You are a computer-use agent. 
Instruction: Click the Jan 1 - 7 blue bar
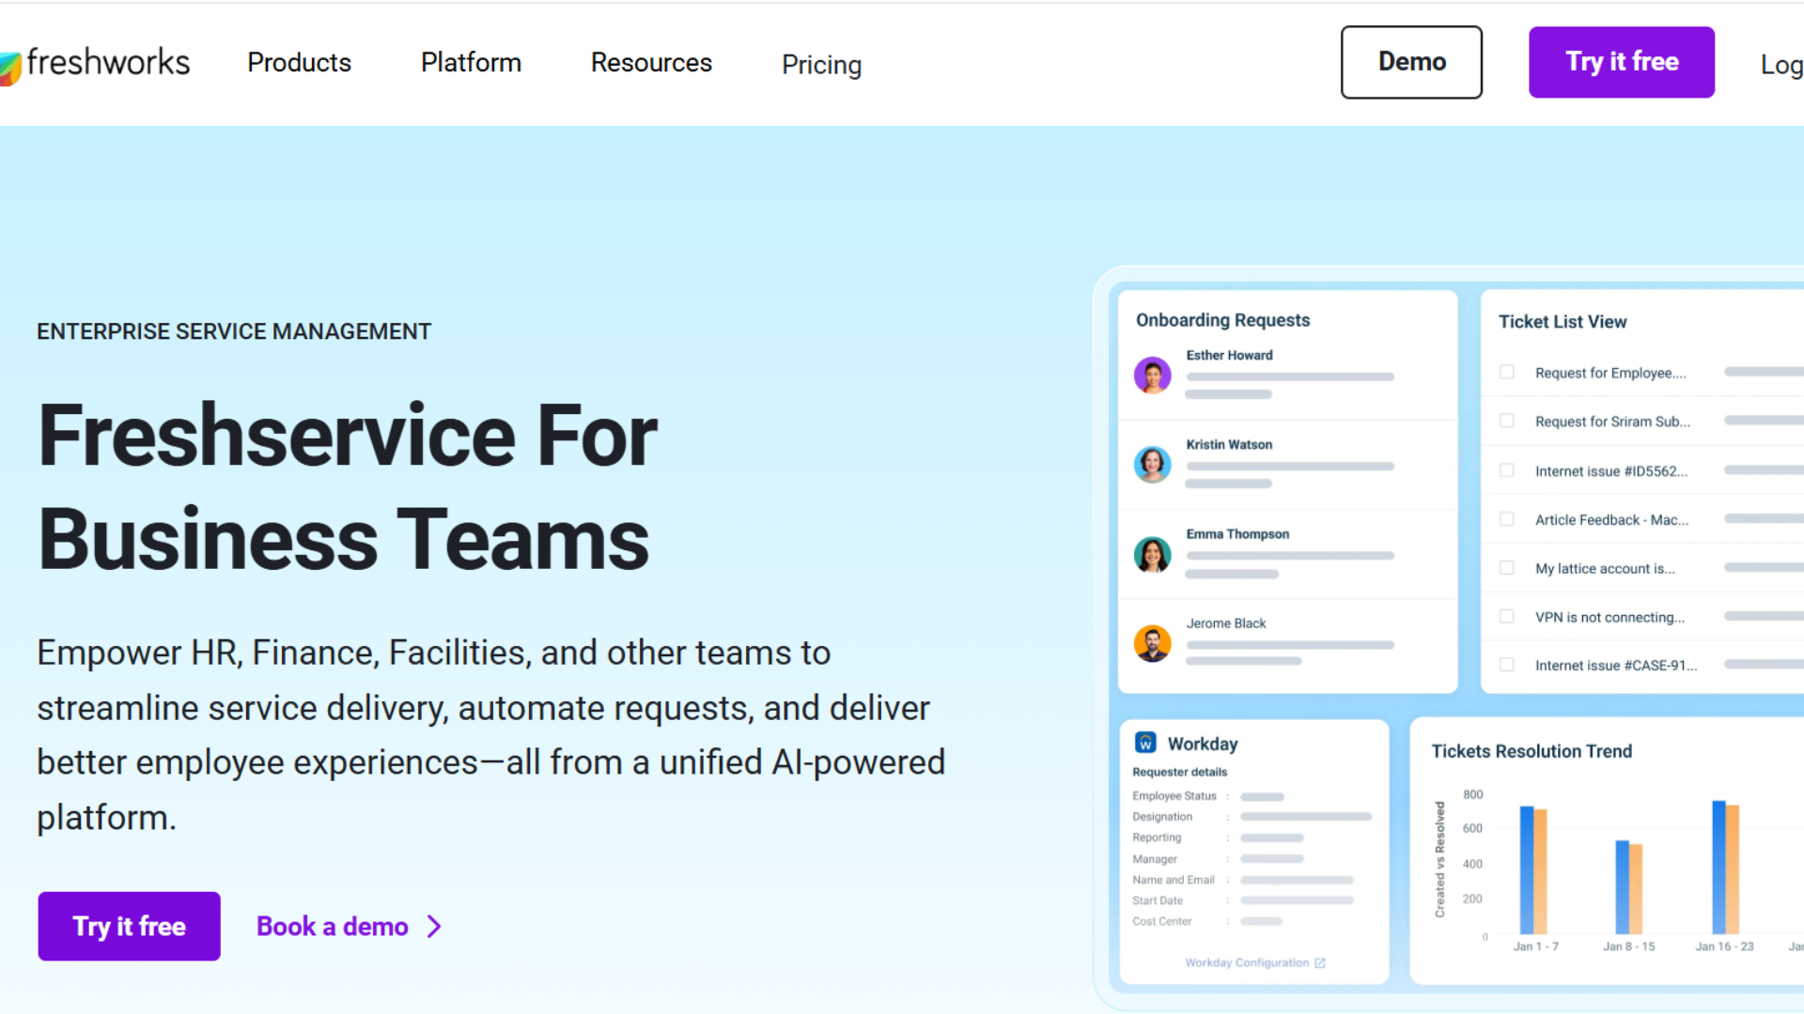pos(1526,868)
